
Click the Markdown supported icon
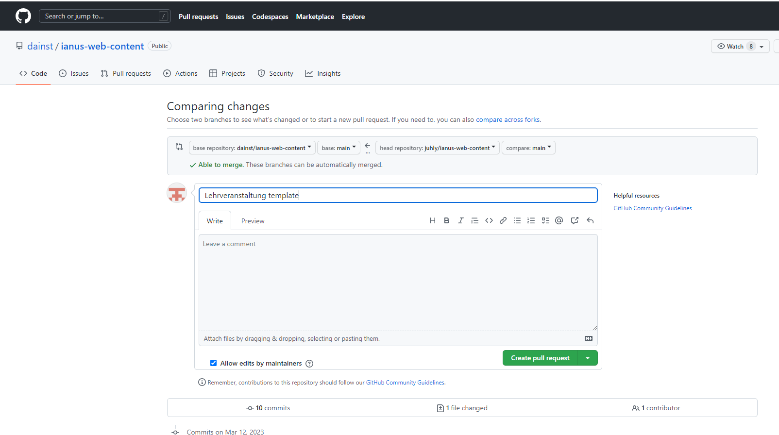589,338
